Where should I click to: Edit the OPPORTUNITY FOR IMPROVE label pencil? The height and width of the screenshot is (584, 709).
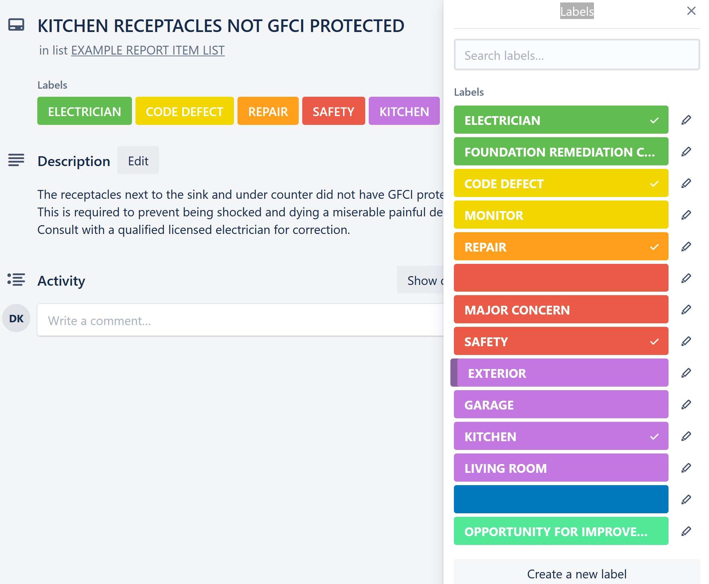[686, 531]
